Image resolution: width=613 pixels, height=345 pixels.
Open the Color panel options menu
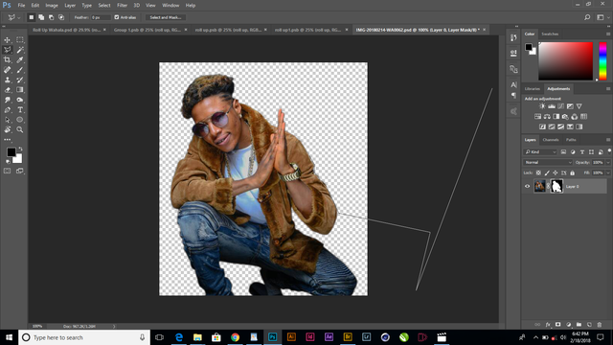click(x=608, y=34)
